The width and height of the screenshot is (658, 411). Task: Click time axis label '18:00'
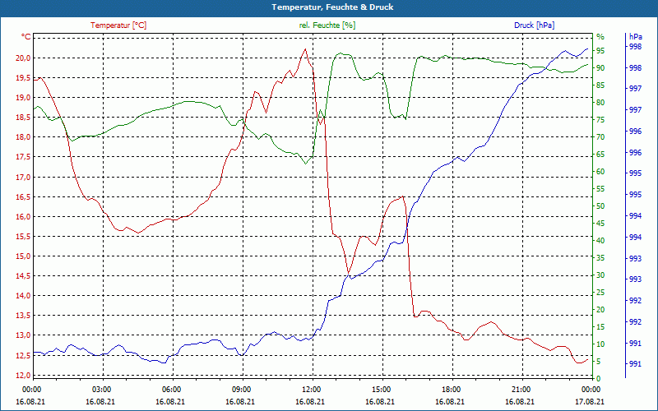(x=450, y=389)
